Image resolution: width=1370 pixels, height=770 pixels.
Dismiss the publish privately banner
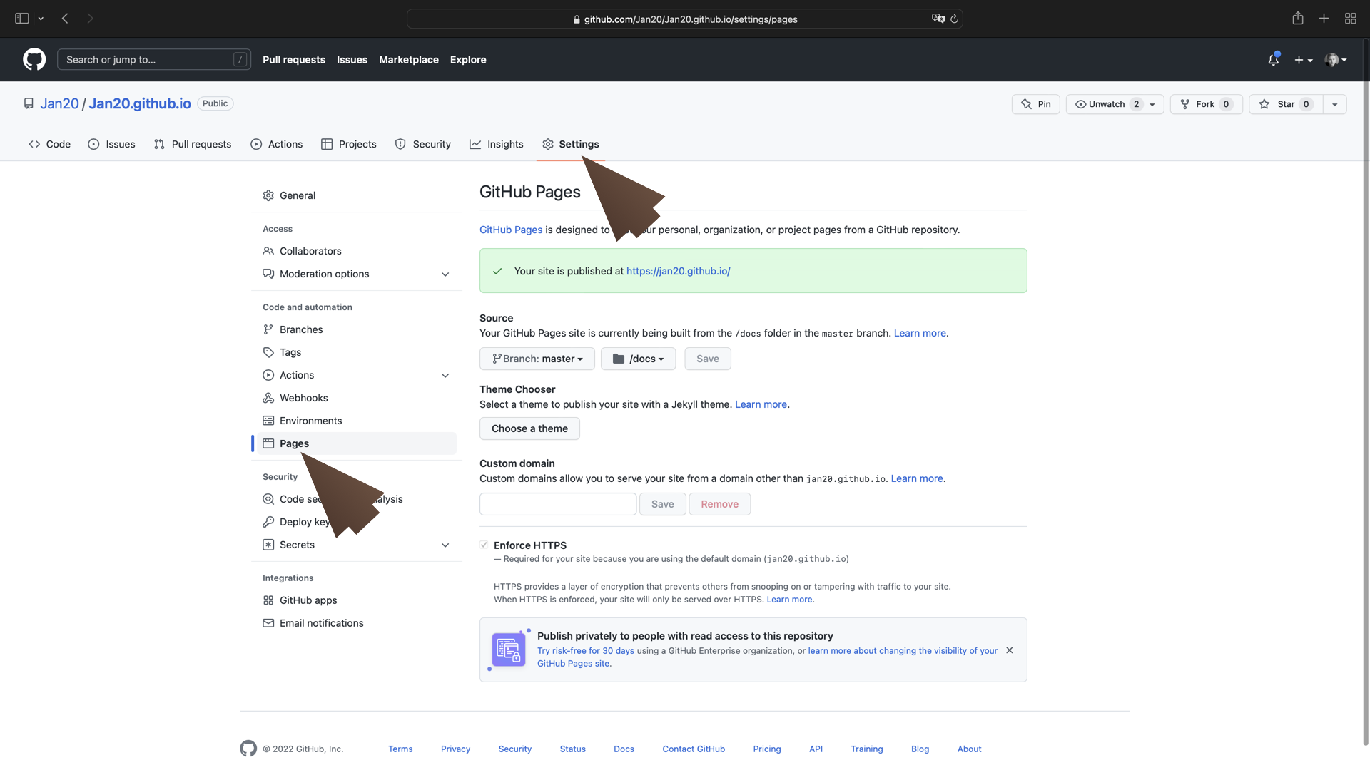point(1009,650)
